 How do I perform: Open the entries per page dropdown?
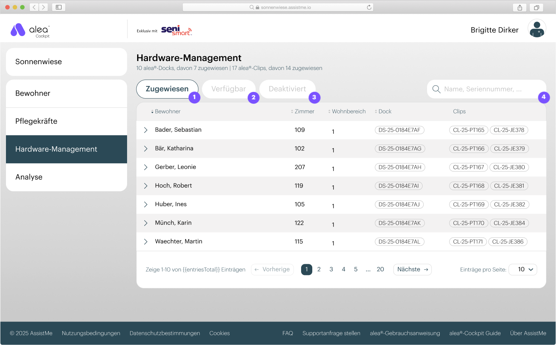coord(522,269)
